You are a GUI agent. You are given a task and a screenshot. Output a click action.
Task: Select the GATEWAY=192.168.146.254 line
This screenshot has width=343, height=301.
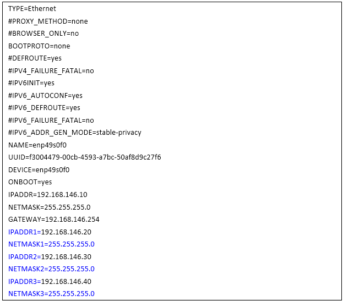(53, 220)
